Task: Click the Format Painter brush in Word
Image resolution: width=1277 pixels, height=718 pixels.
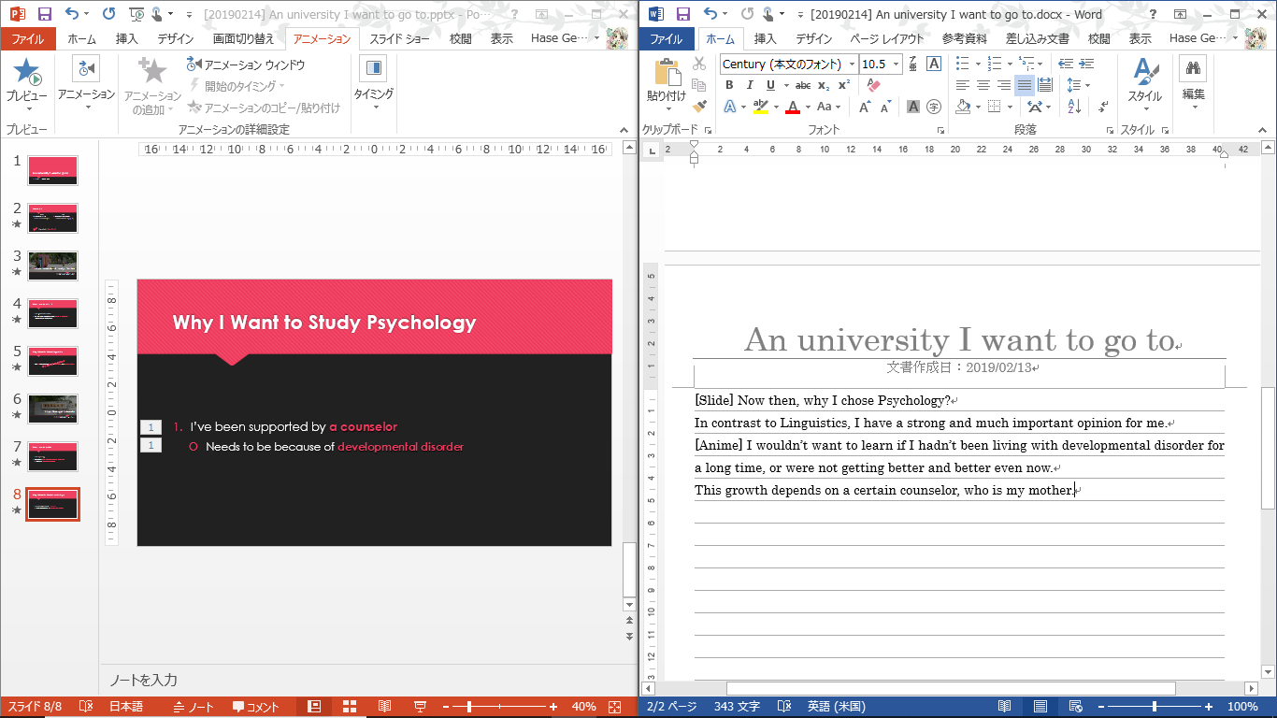Action: click(x=699, y=107)
